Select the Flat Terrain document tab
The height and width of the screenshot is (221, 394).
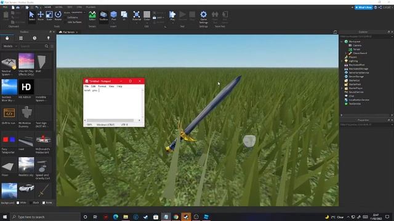(68, 32)
